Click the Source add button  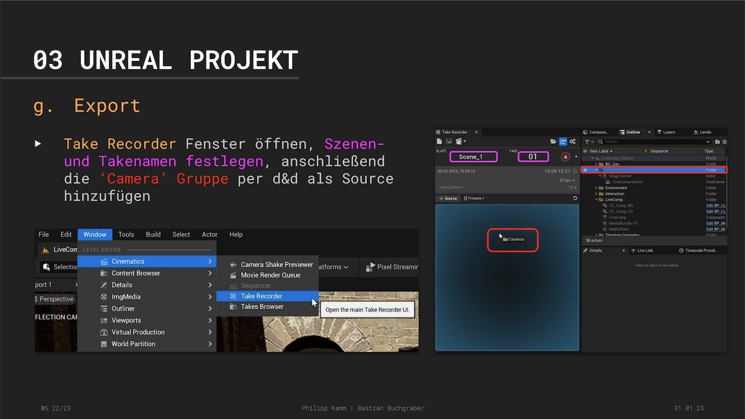[x=448, y=198]
